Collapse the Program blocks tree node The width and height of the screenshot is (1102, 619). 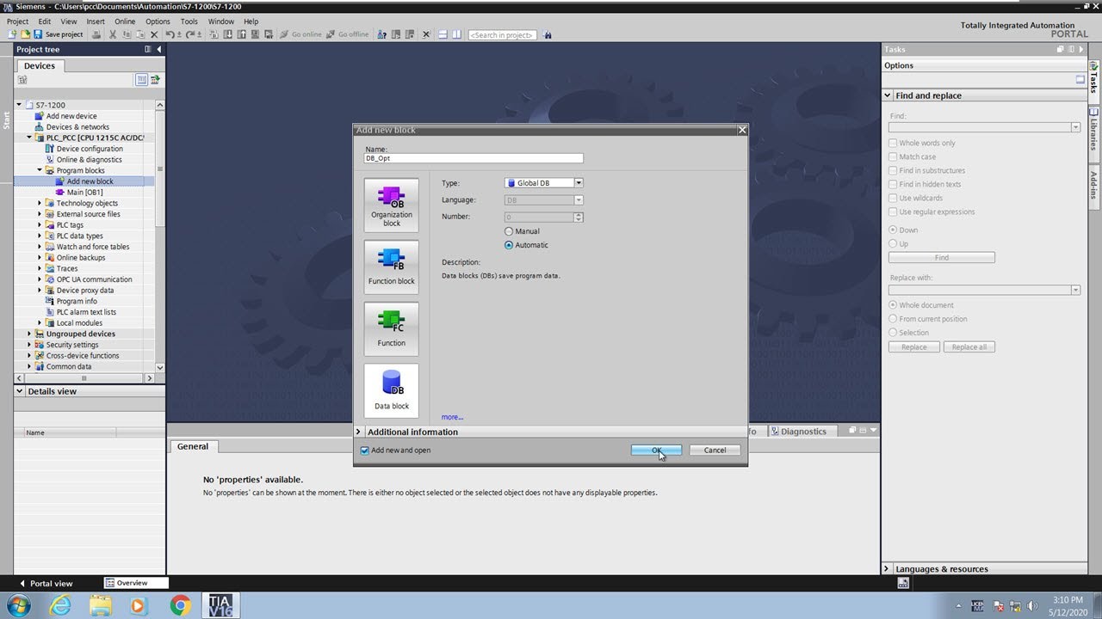coord(40,170)
